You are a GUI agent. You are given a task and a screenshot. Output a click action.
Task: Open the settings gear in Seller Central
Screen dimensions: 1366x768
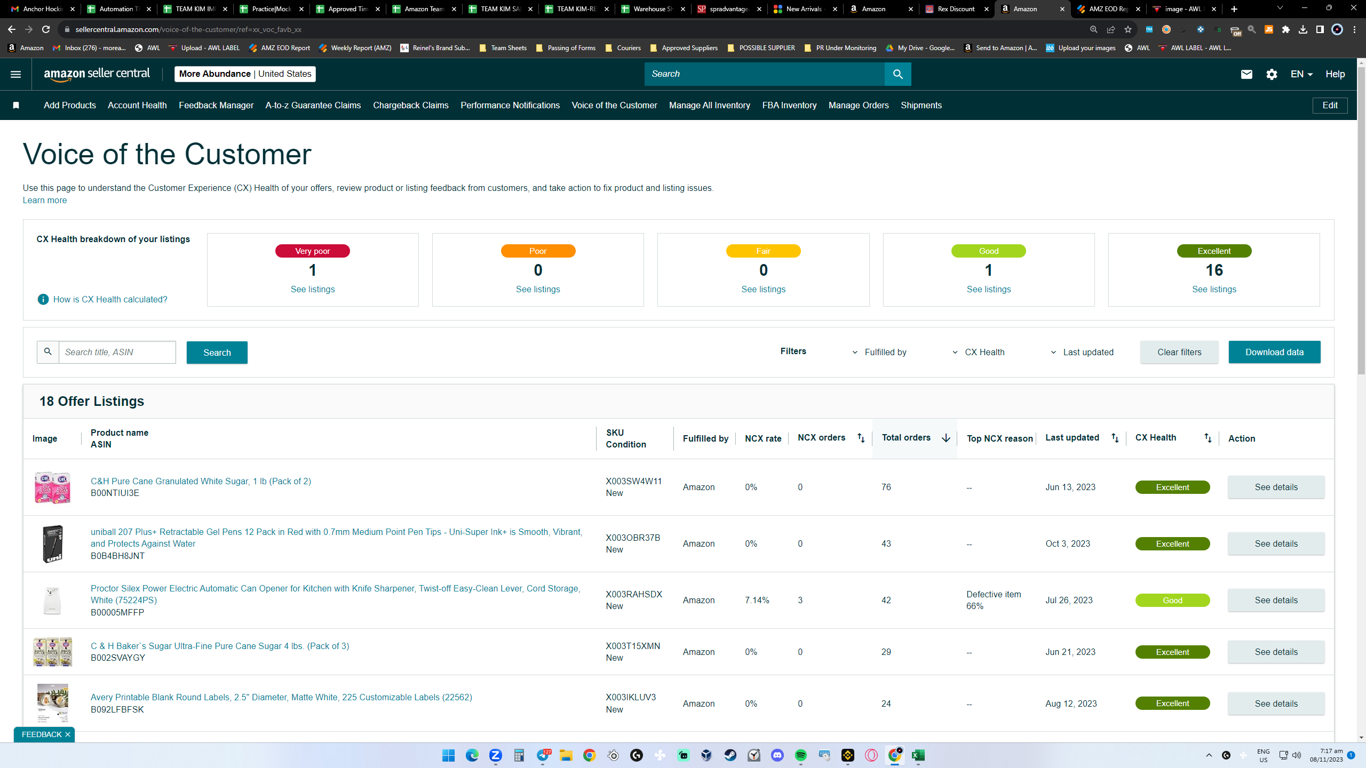click(x=1272, y=74)
